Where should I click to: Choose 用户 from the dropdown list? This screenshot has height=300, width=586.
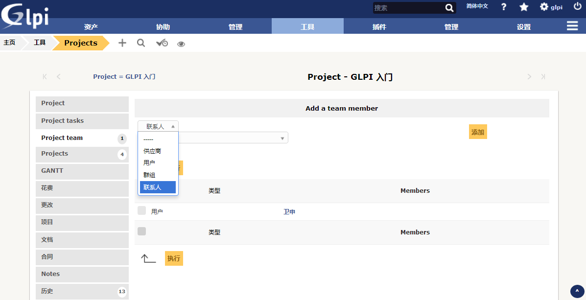(158, 163)
